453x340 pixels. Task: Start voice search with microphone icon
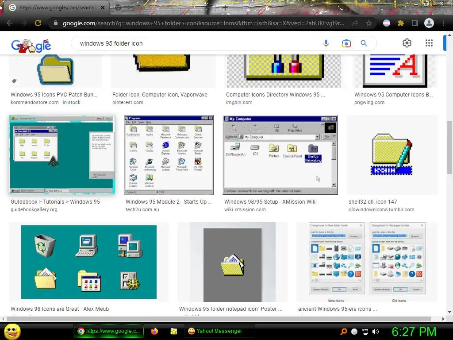click(326, 43)
